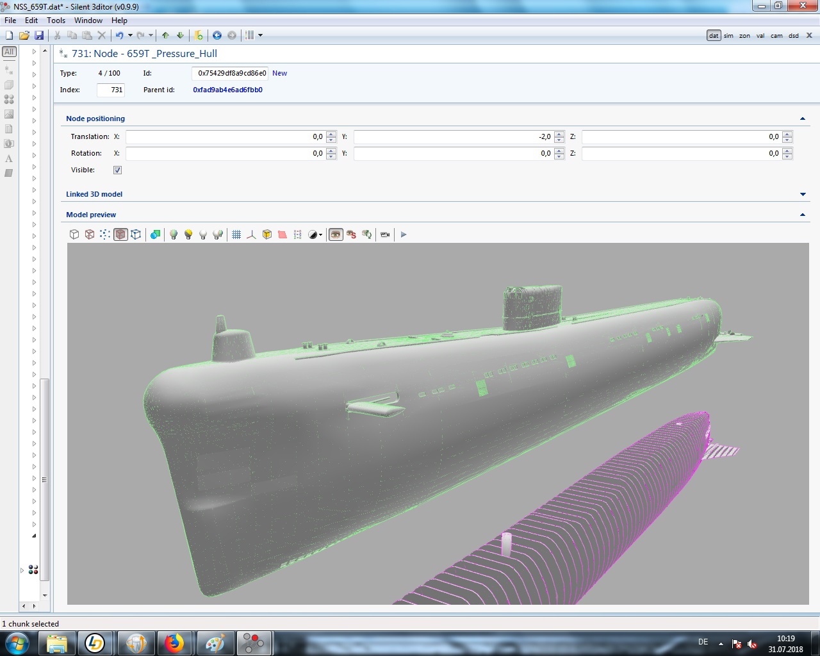Collapse the Node positioning section
Viewport: 820px width, 656px height.
click(x=803, y=119)
